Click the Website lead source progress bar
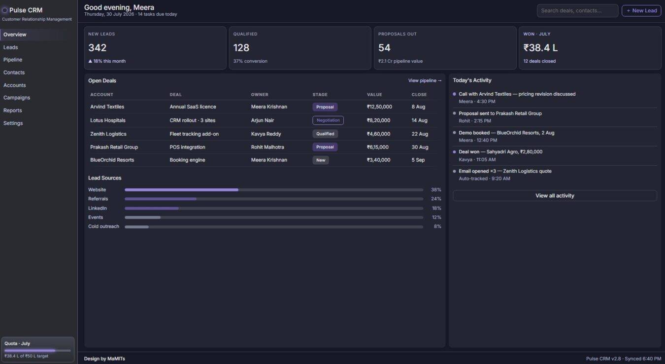The image size is (665, 364). point(274,190)
